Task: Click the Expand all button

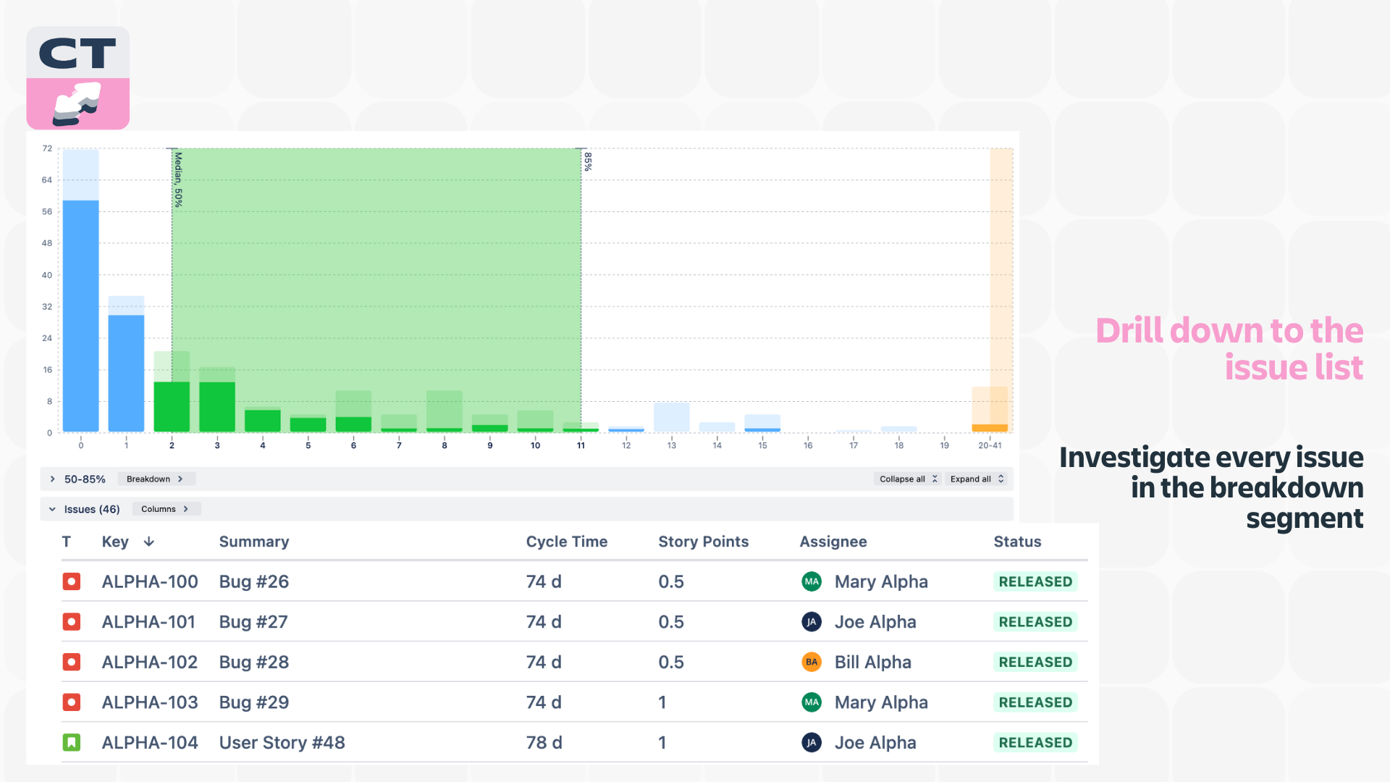Action: point(977,479)
